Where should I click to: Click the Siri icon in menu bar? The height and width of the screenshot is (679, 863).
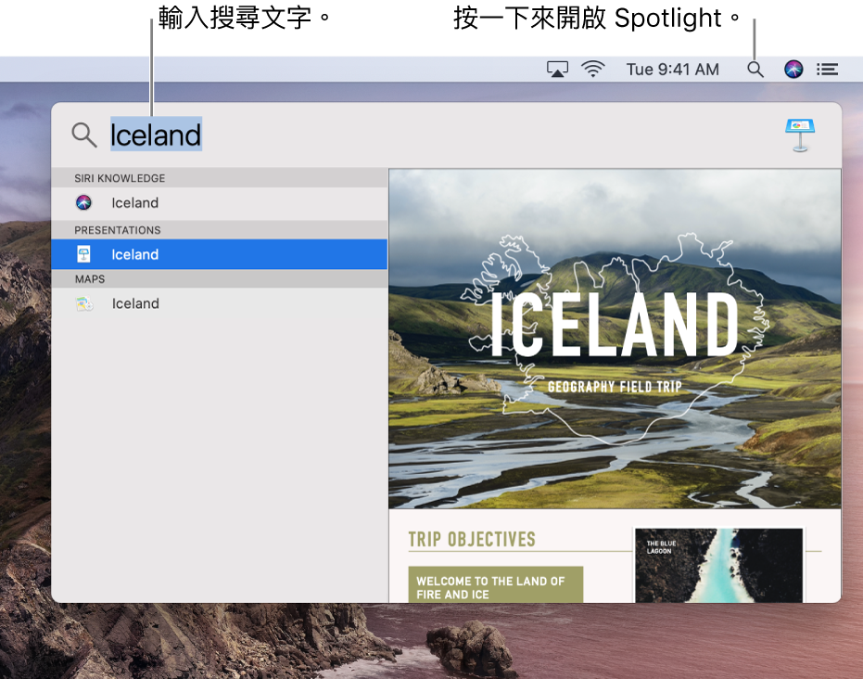coord(793,70)
